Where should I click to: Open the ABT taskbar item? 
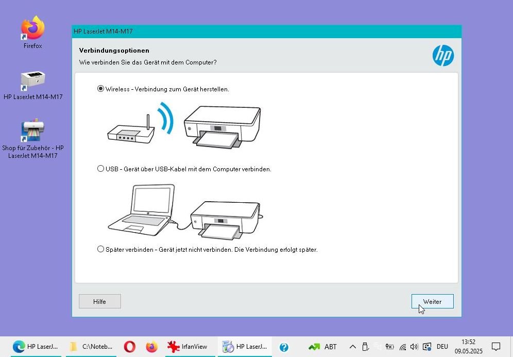coord(323,347)
